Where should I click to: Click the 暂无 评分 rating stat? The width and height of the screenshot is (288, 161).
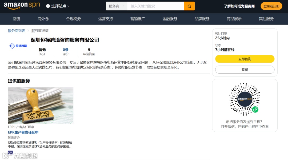[42, 52]
